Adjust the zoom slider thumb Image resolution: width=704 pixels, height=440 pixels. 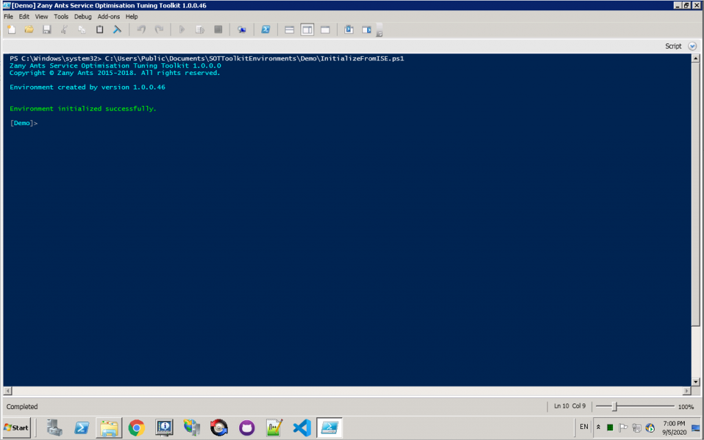[x=615, y=406]
